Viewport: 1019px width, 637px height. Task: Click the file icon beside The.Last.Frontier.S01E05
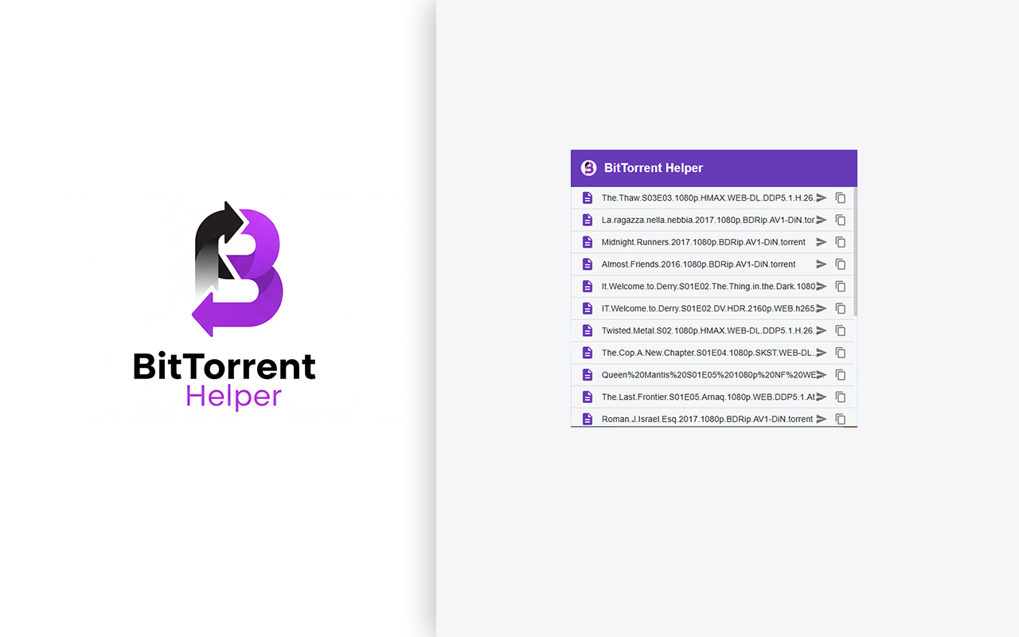pyautogui.click(x=588, y=397)
